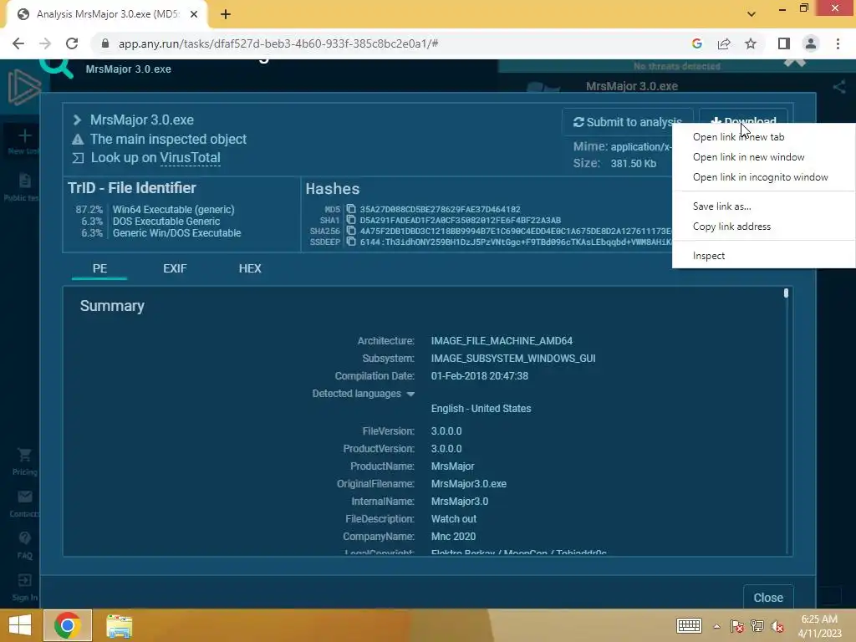Copy the MD5 hash with its copy icon
The height and width of the screenshot is (642, 856).
pos(351,209)
